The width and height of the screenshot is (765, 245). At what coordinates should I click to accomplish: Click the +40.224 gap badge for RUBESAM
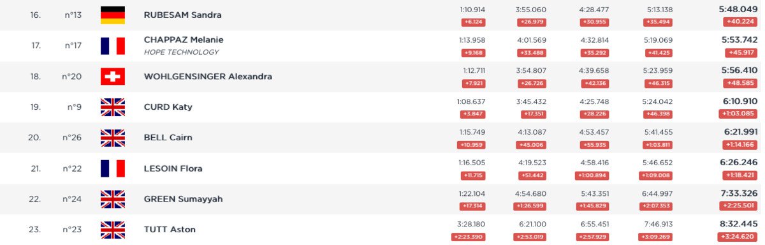point(740,22)
